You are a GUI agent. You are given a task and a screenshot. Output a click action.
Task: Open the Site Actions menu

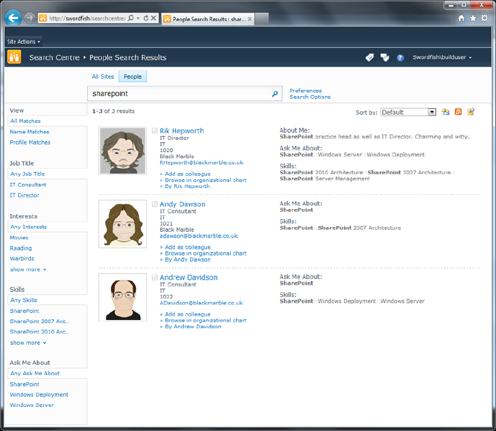click(24, 42)
